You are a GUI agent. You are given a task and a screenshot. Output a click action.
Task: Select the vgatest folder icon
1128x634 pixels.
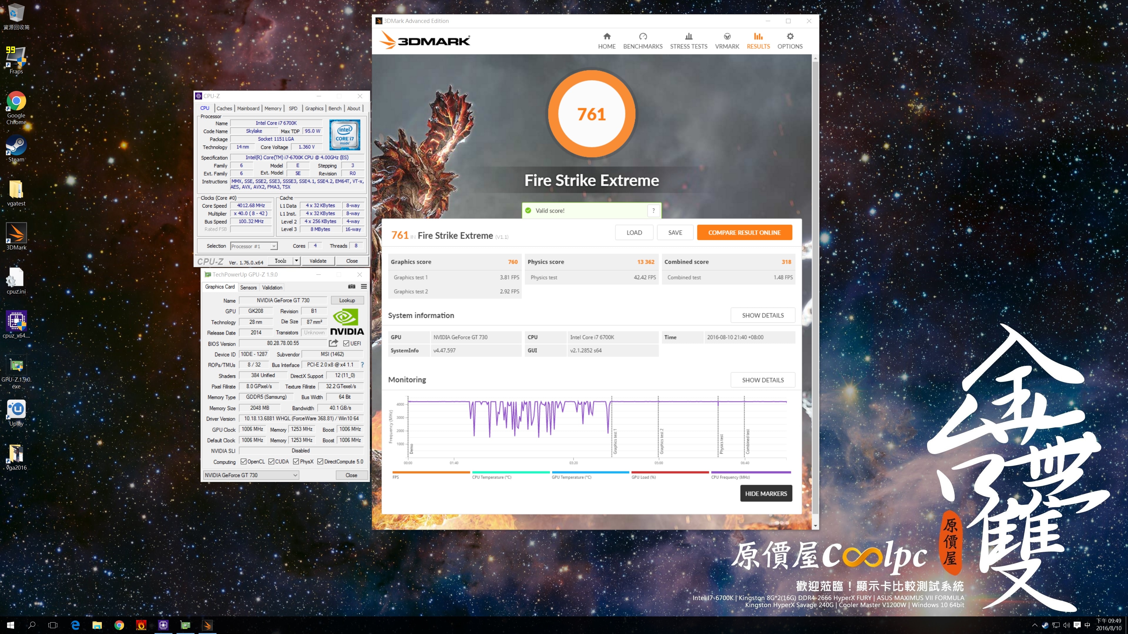pos(16,193)
